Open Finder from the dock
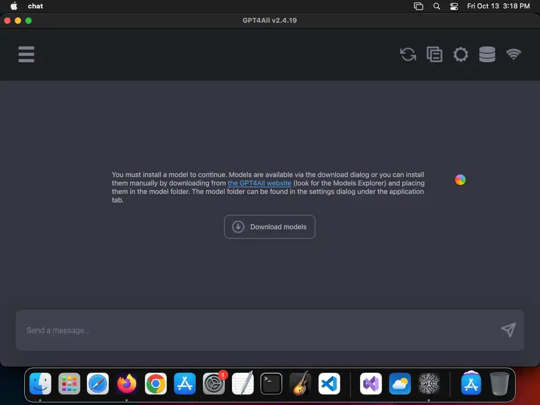Viewport: 540px width, 405px height. coord(40,384)
